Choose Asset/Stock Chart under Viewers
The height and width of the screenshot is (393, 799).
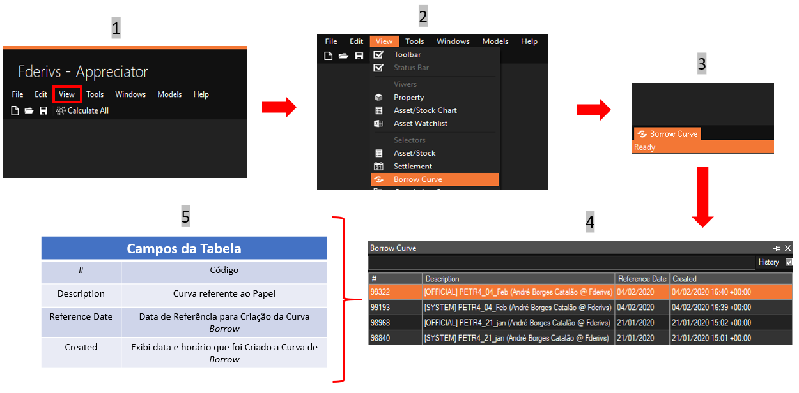pos(424,110)
